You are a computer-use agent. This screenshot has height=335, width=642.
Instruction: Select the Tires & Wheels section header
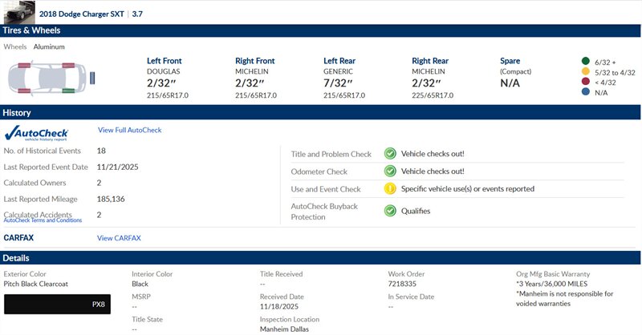point(320,30)
